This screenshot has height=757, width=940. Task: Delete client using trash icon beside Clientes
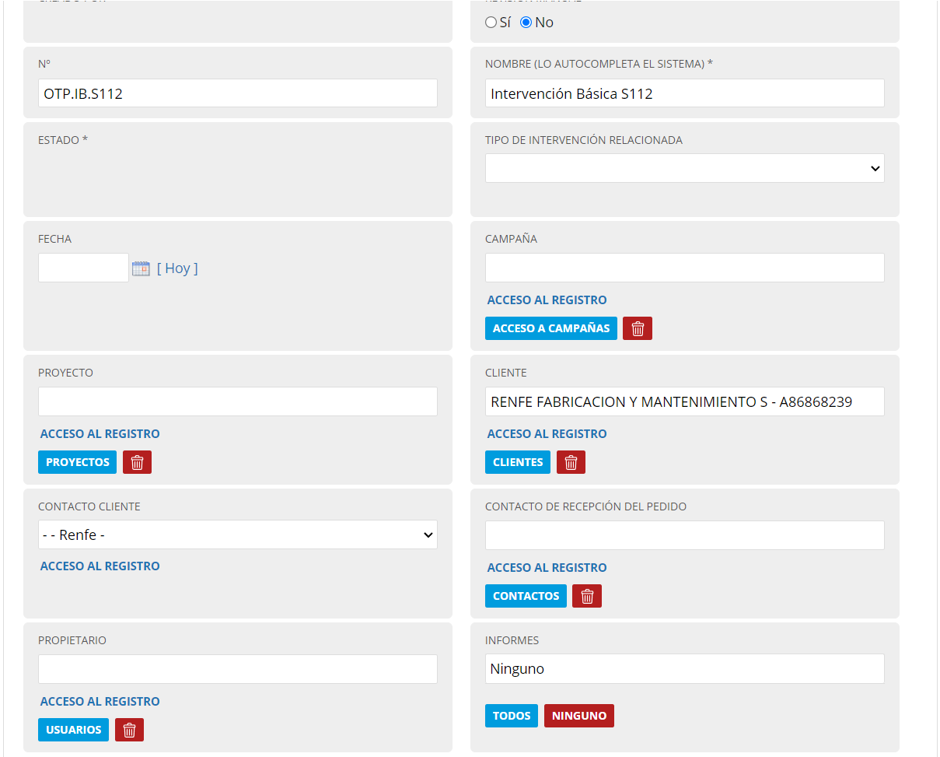tap(571, 462)
